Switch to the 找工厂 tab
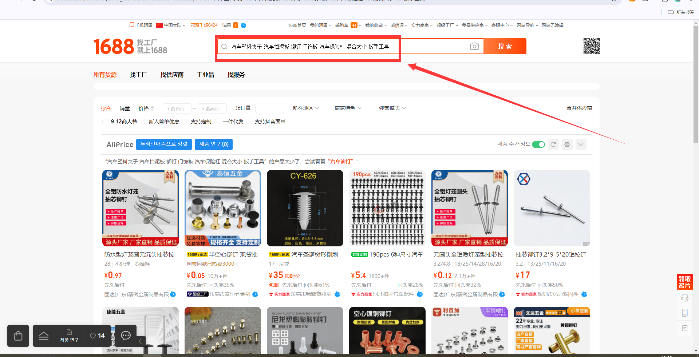This screenshot has height=357, width=699. point(138,75)
